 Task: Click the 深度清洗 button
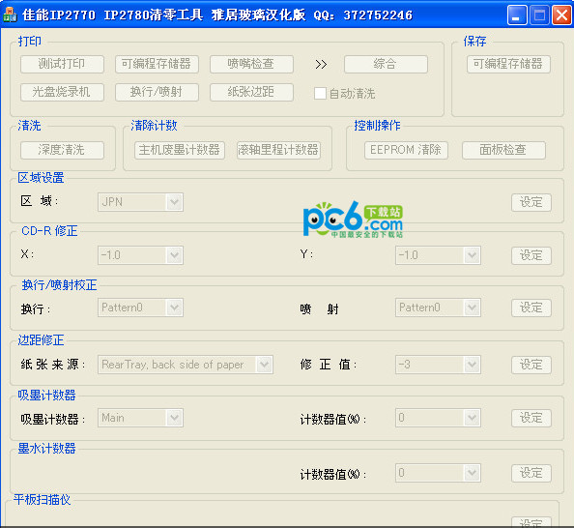[62, 150]
